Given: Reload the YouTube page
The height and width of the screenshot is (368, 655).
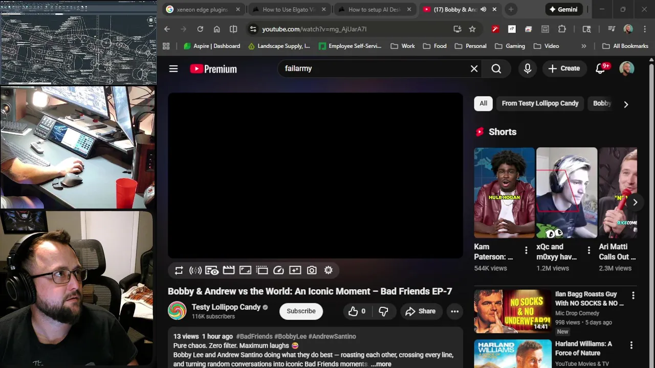Looking at the screenshot, I should tap(200, 29).
